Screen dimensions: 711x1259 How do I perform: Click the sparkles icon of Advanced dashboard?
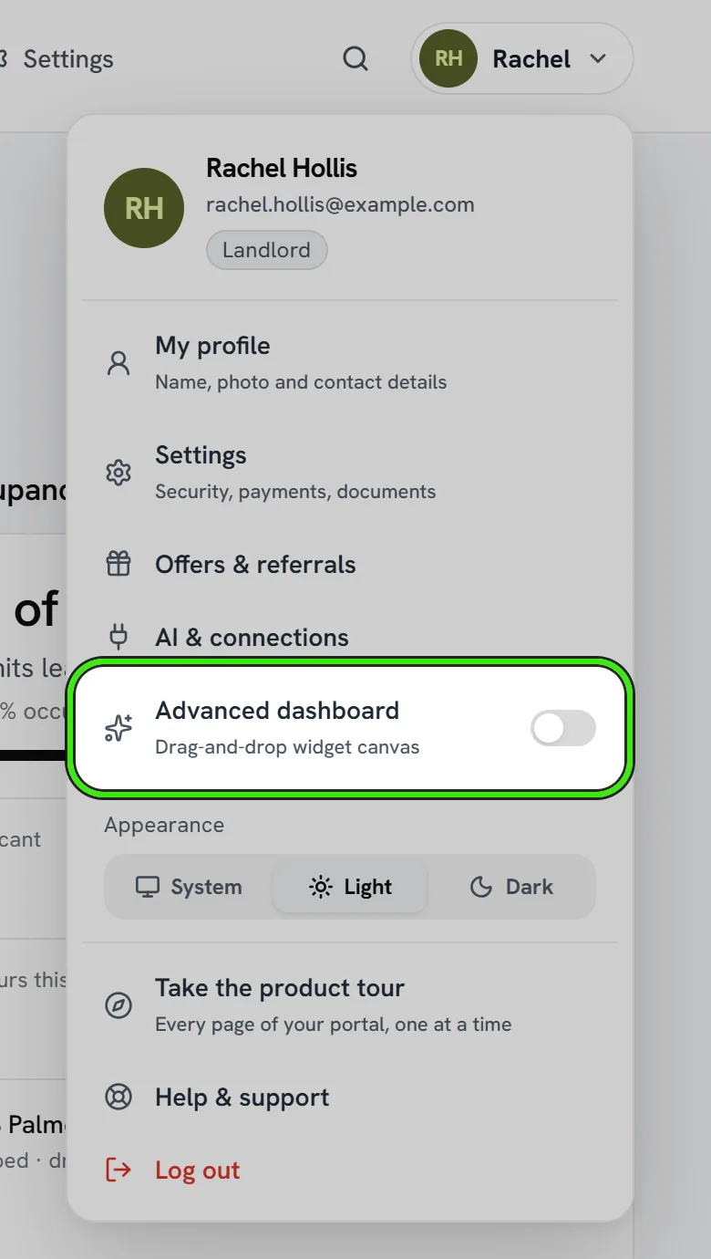coord(118,728)
